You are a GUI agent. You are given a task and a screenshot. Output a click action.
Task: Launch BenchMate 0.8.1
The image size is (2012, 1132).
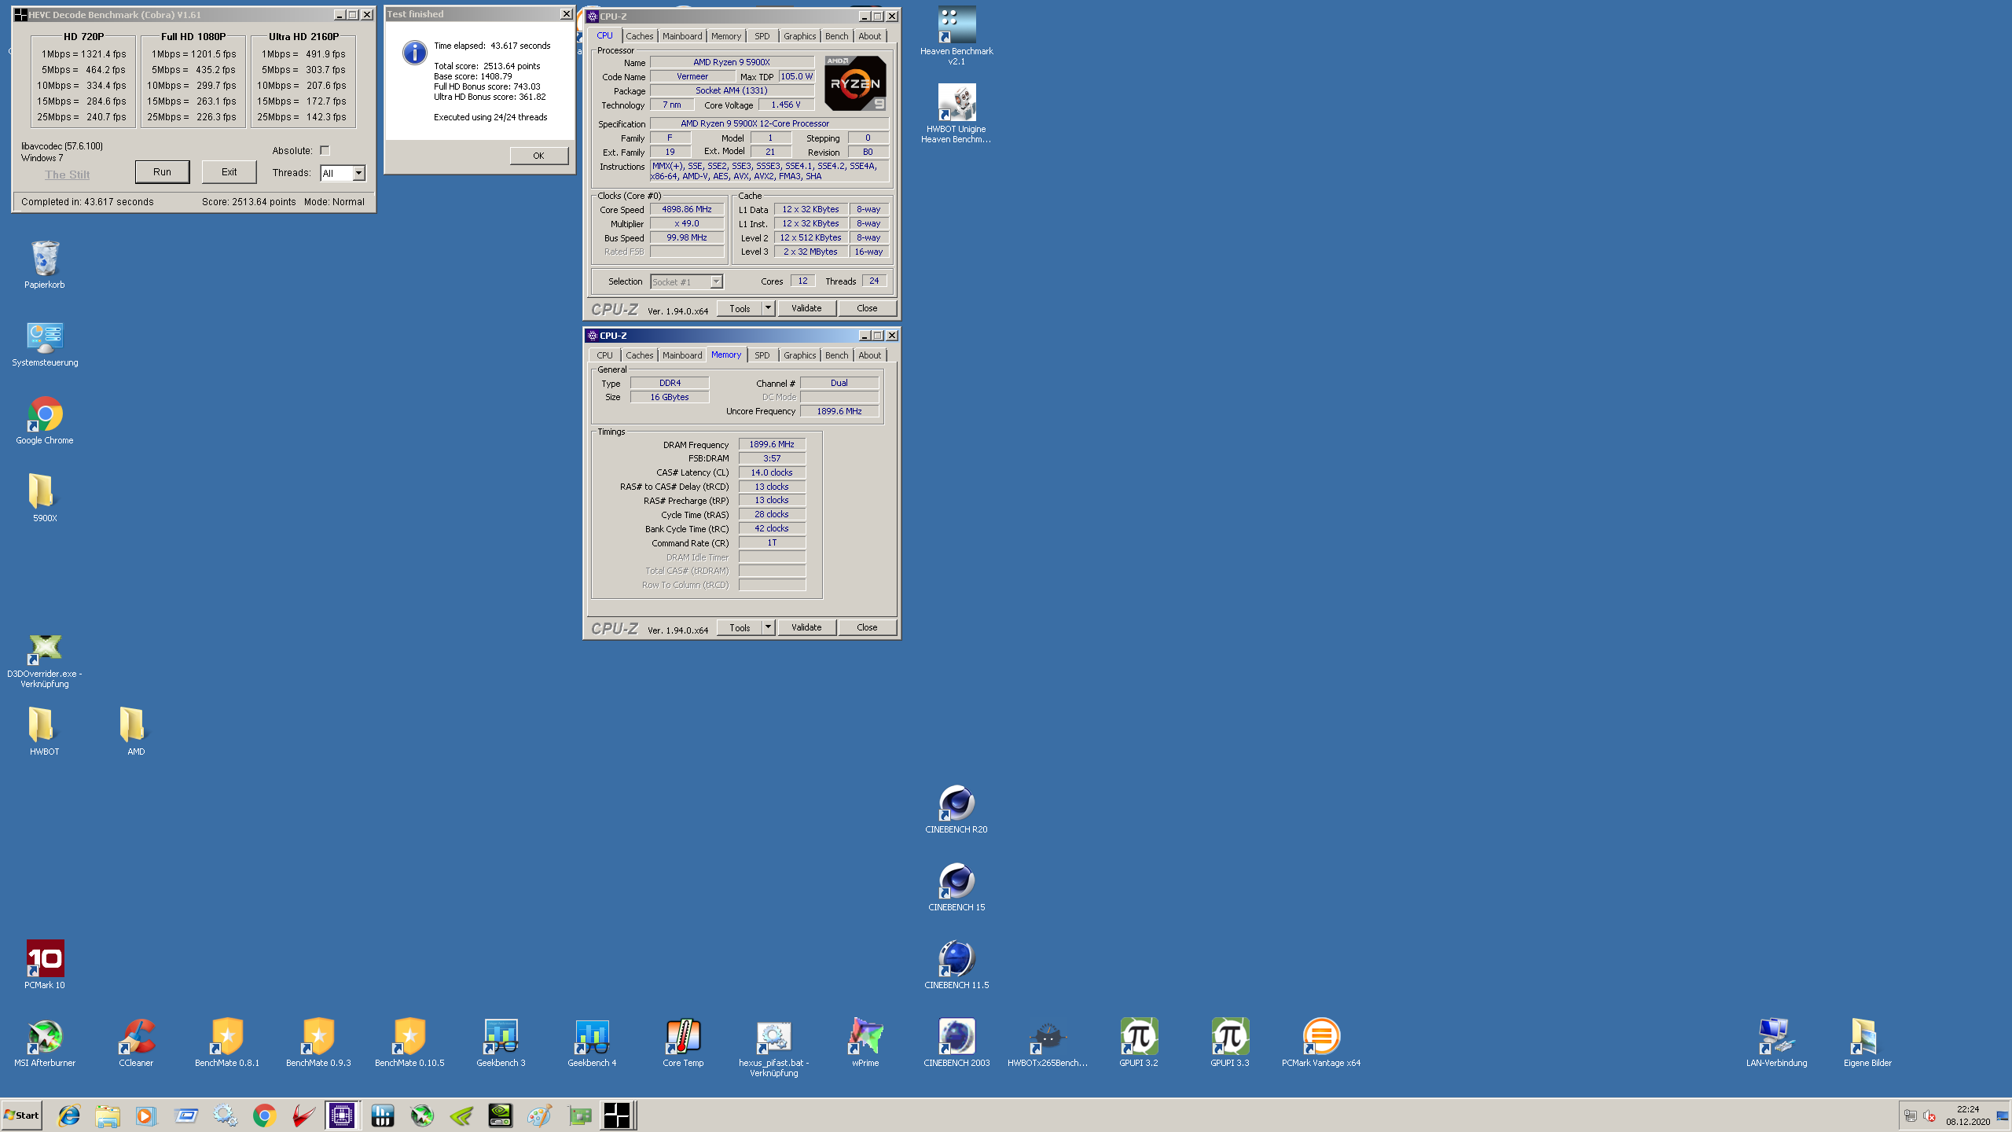227,1042
